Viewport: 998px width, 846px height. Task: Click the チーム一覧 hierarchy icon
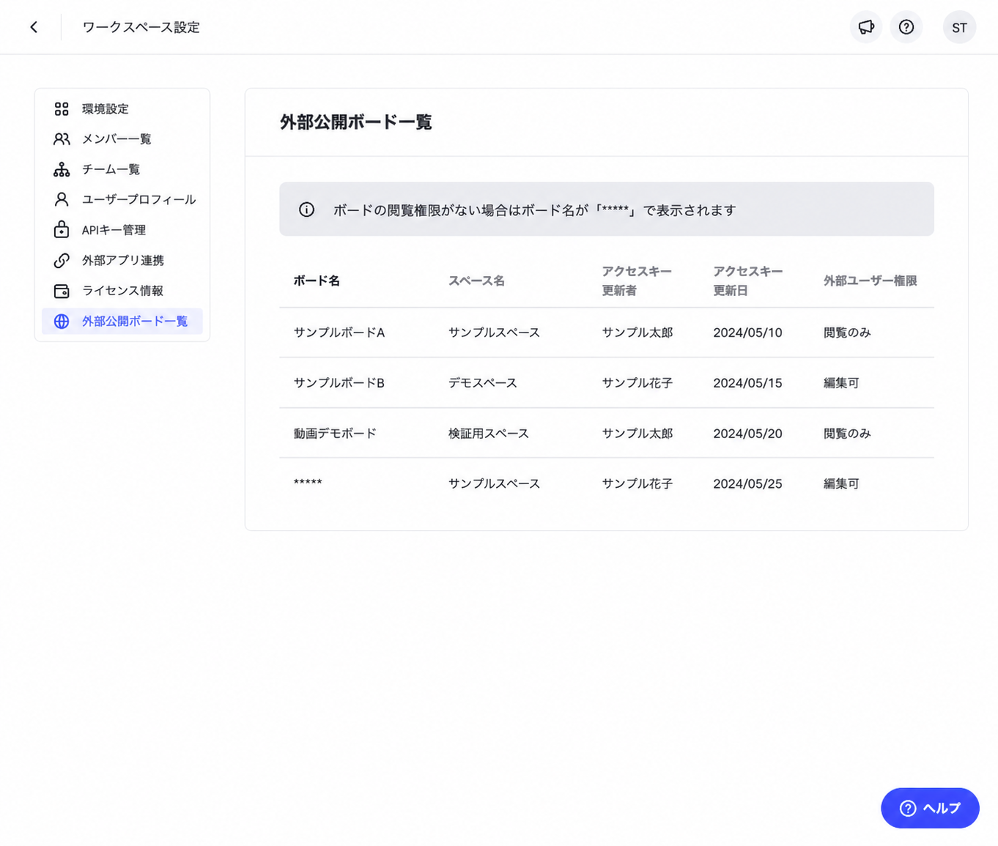pos(62,169)
